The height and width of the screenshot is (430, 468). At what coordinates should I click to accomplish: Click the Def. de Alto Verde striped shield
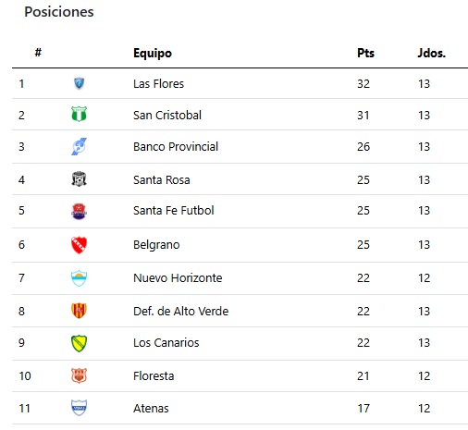point(79,311)
